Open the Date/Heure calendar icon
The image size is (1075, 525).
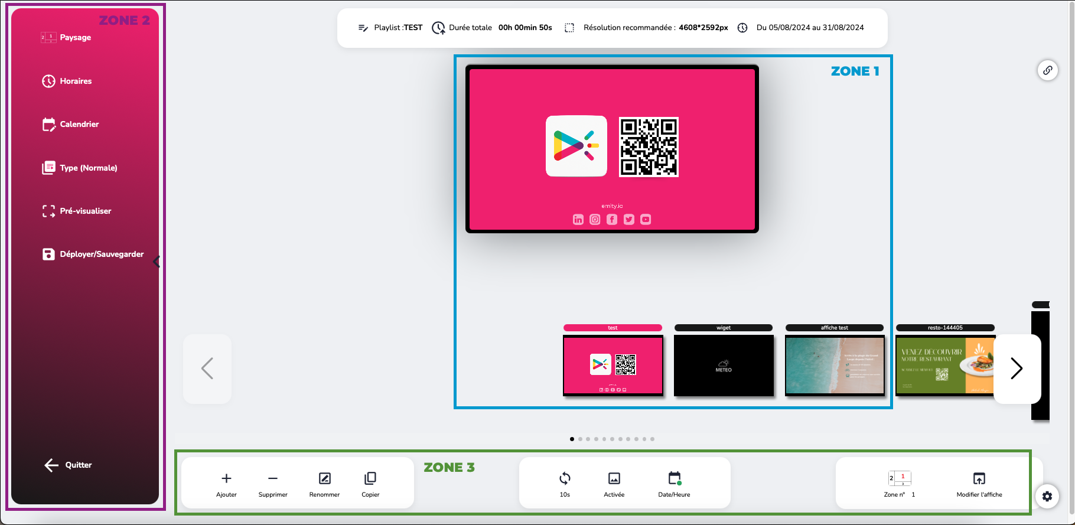(x=675, y=478)
